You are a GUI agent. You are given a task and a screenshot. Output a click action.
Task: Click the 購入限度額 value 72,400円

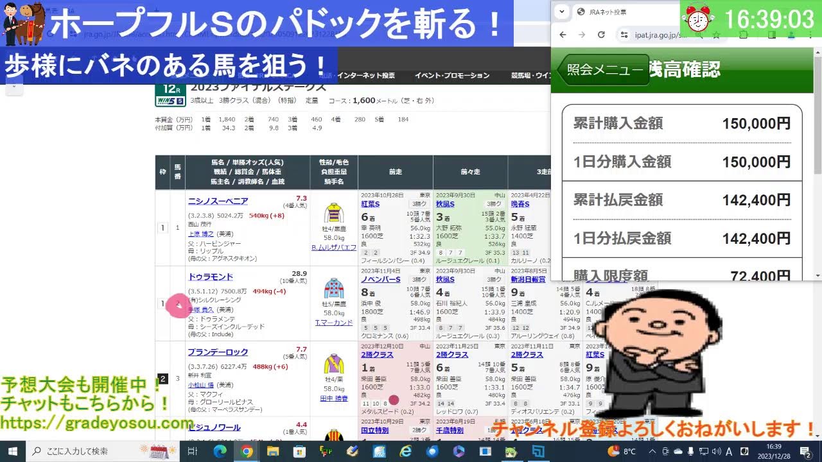pos(760,276)
